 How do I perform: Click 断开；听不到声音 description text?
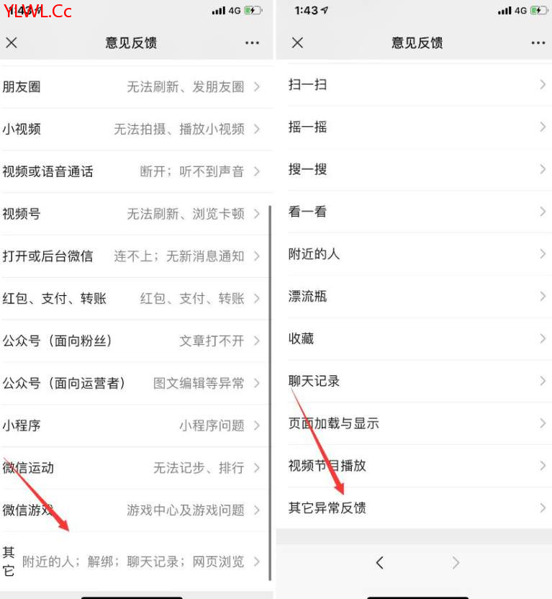192,171
